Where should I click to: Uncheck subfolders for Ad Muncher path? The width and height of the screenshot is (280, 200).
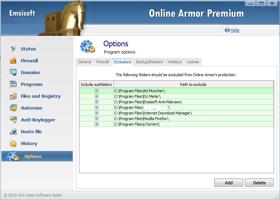click(96, 91)
